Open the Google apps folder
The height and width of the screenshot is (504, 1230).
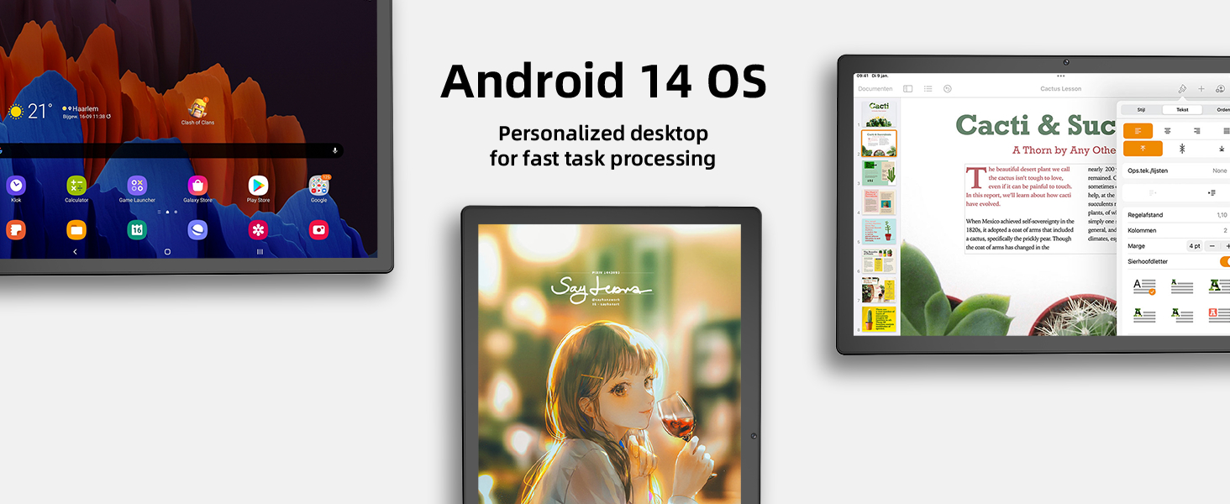(x=318, y=186)
